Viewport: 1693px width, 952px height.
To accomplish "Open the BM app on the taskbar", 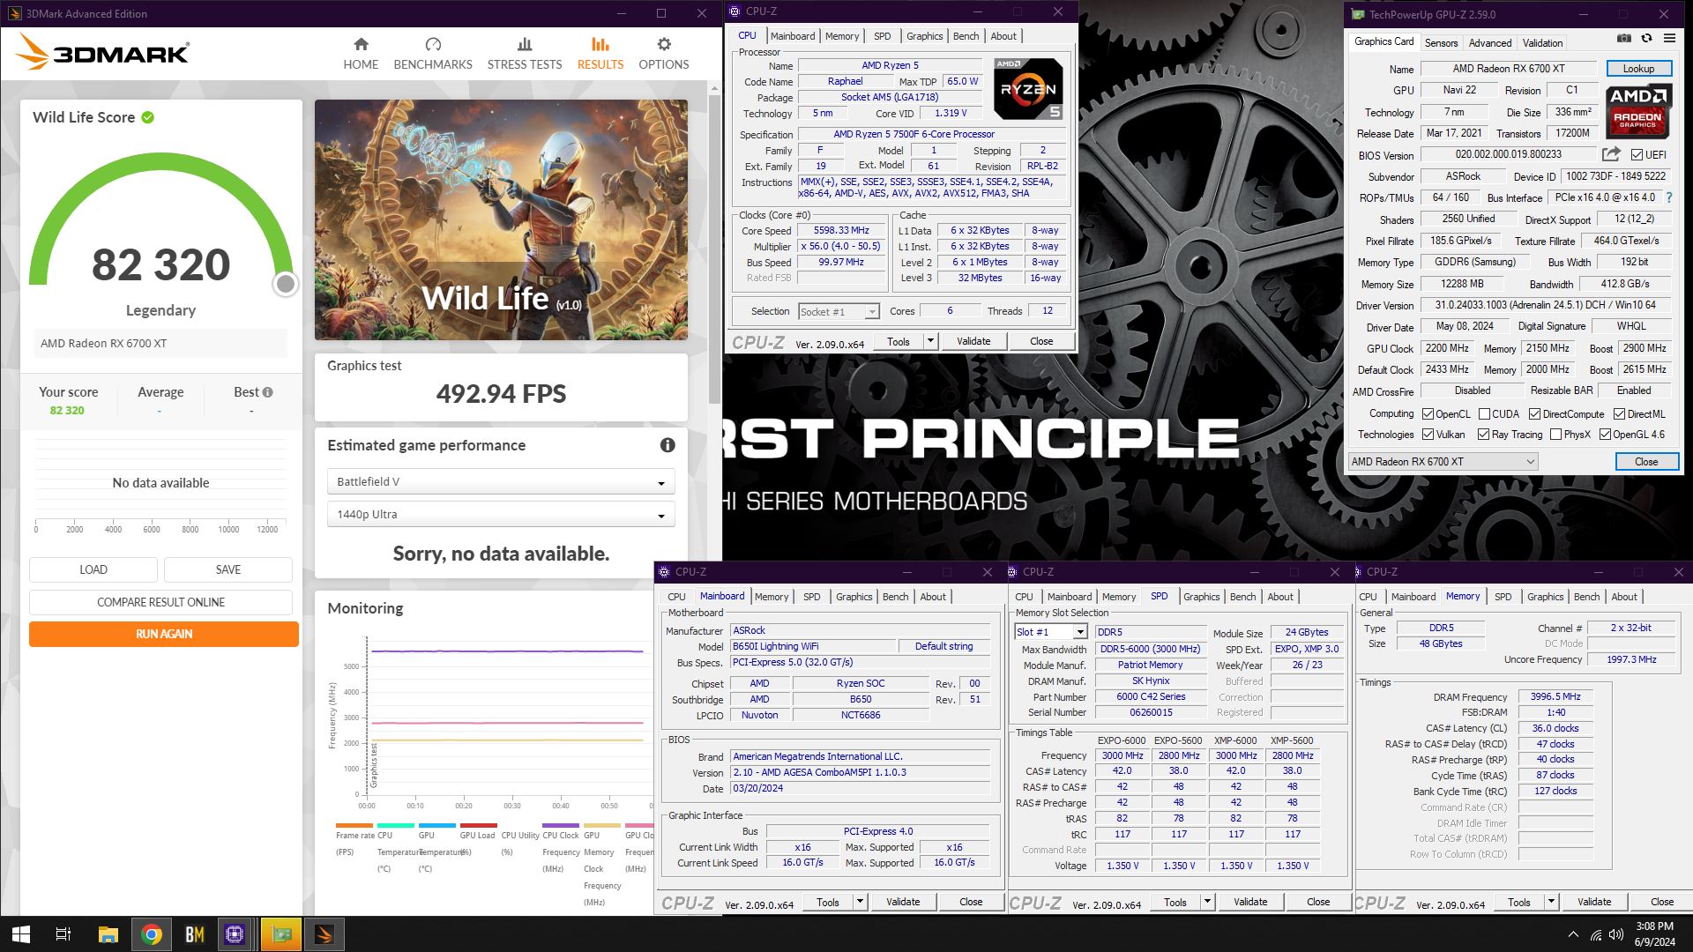I will pyautogui.click(x=194, y=934).
